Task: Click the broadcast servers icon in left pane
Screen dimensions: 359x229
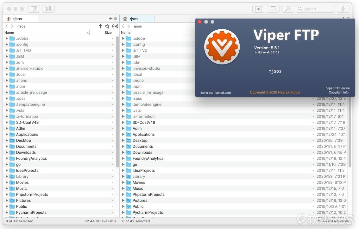Action: click(x=115, y=26)
